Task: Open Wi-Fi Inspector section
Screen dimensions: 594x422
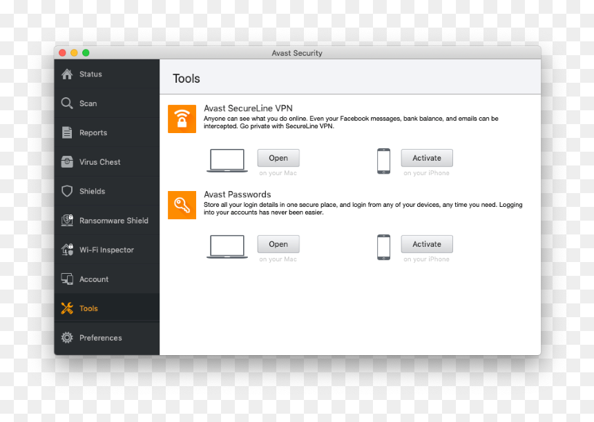Action: tap(107, 250)
